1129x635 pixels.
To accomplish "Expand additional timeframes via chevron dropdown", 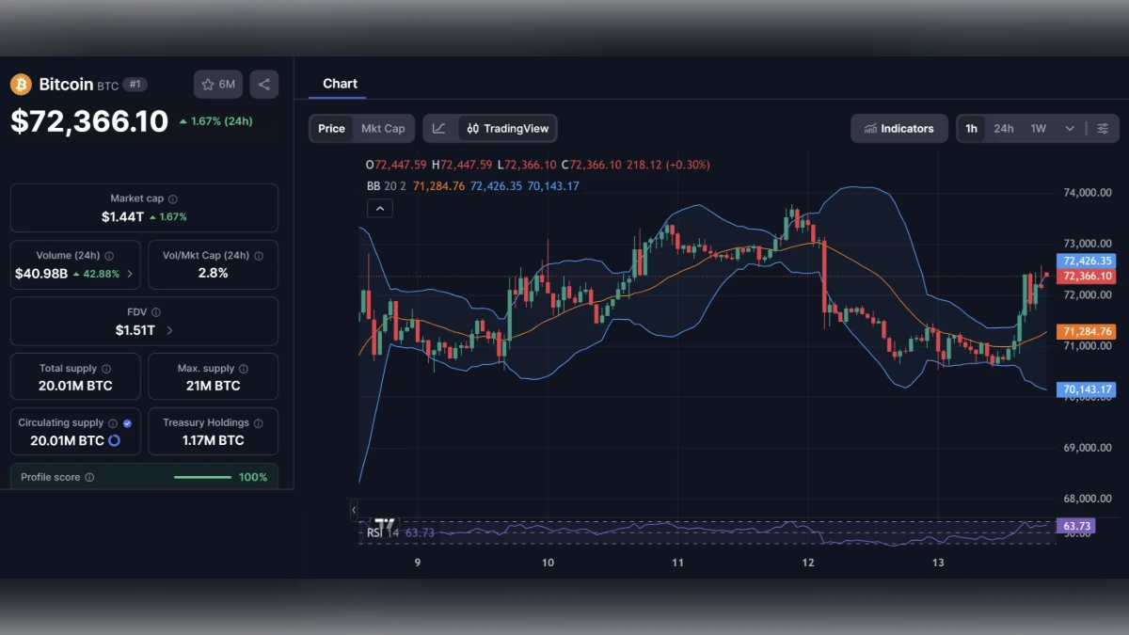I will pyautogui.click(x=1070, y=128).
